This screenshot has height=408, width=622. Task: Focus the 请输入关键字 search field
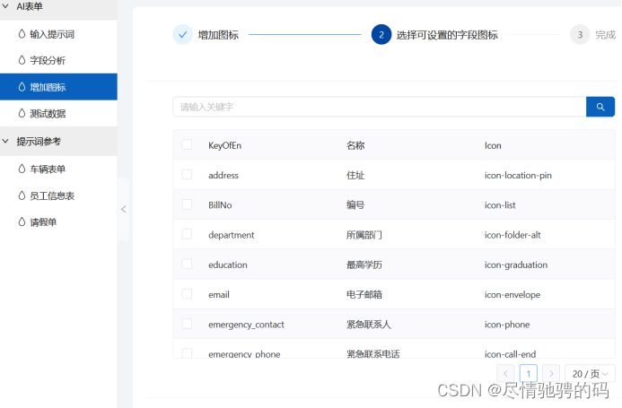(x=380, y=107)
